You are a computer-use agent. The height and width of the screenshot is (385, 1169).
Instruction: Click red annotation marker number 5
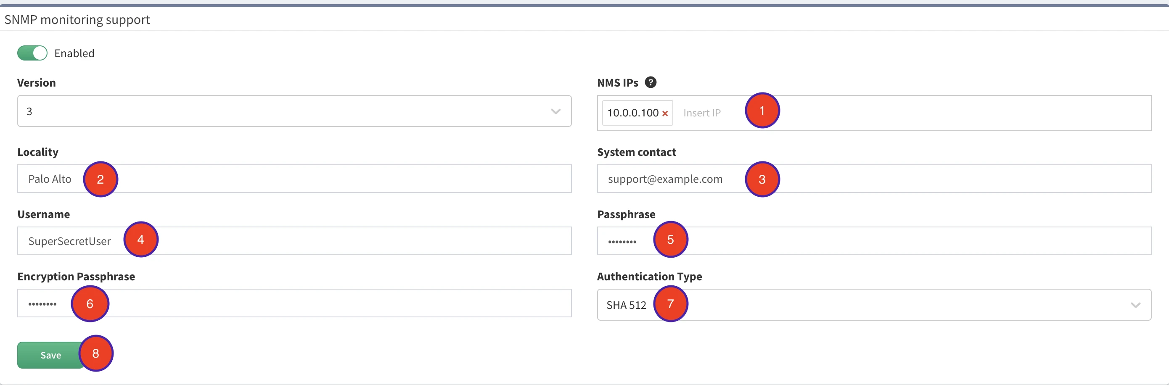(x=670, y=240)
